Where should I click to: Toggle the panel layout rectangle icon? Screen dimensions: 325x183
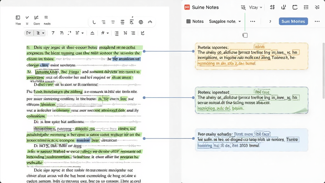295,7
